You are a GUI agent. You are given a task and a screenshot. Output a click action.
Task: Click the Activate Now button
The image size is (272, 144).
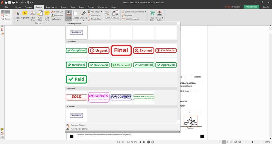tap(251, 7)
